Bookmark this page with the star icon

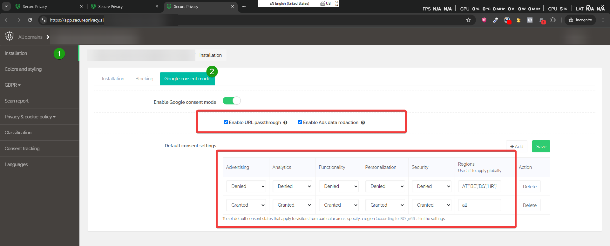click(x=468, y=20)
